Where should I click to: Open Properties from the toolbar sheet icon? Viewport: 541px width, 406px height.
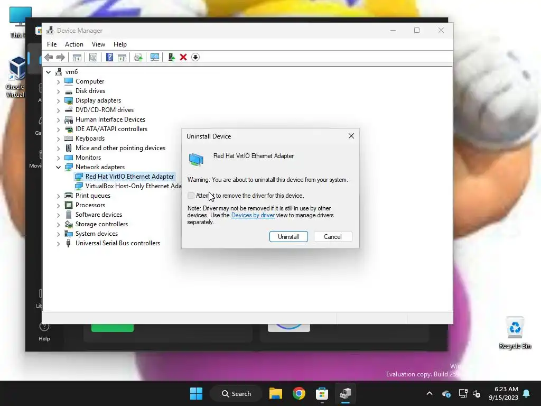tap(93, 57)
